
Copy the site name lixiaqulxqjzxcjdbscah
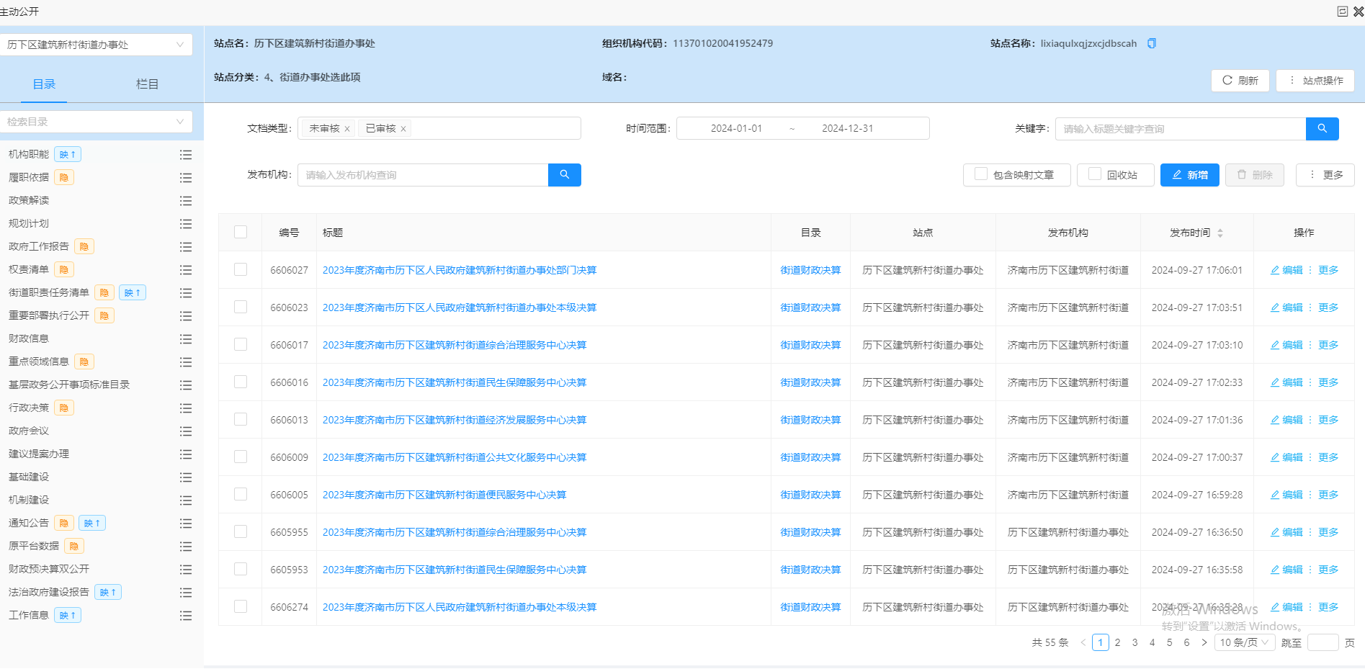click(1151, 43)
